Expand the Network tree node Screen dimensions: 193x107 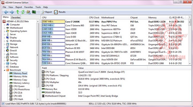tap(5, 47)
